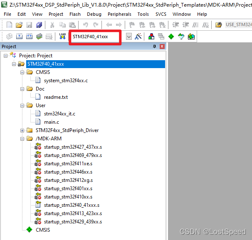Click the Stop build icon
252x240 pixels.
[x=49, y=37]
